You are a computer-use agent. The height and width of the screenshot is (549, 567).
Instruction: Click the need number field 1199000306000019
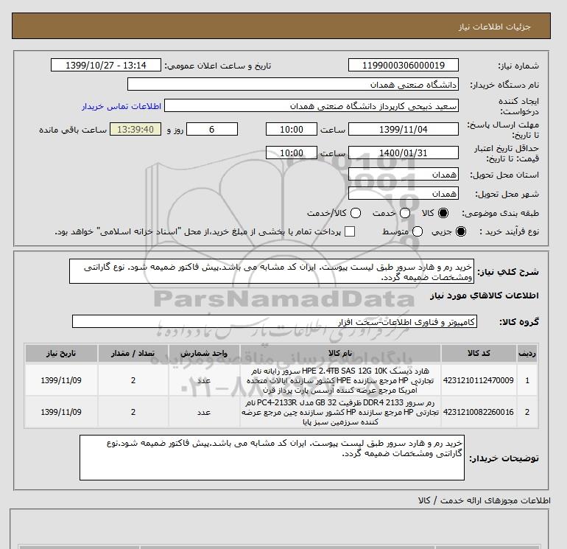point(404,65)
